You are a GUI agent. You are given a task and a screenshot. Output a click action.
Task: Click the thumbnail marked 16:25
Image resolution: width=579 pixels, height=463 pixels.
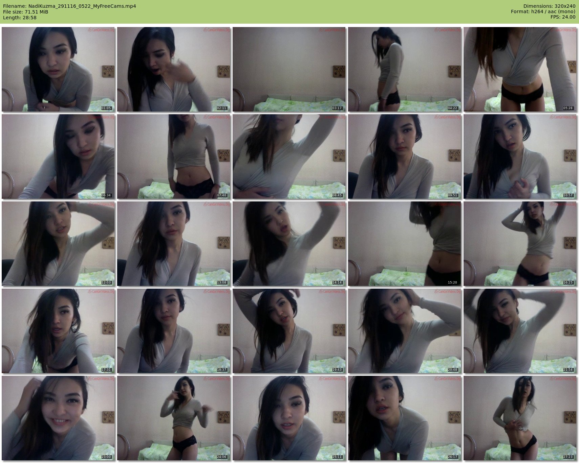(520, 244)
